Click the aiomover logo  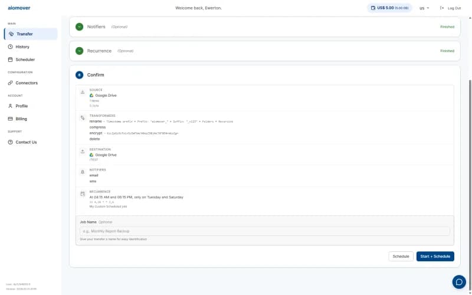coord(19,8)
